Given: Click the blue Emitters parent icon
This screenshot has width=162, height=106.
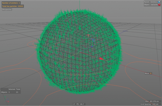Looking at the screenshot, I should (159, 2).
